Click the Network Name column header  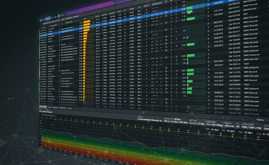click(53, 25)
